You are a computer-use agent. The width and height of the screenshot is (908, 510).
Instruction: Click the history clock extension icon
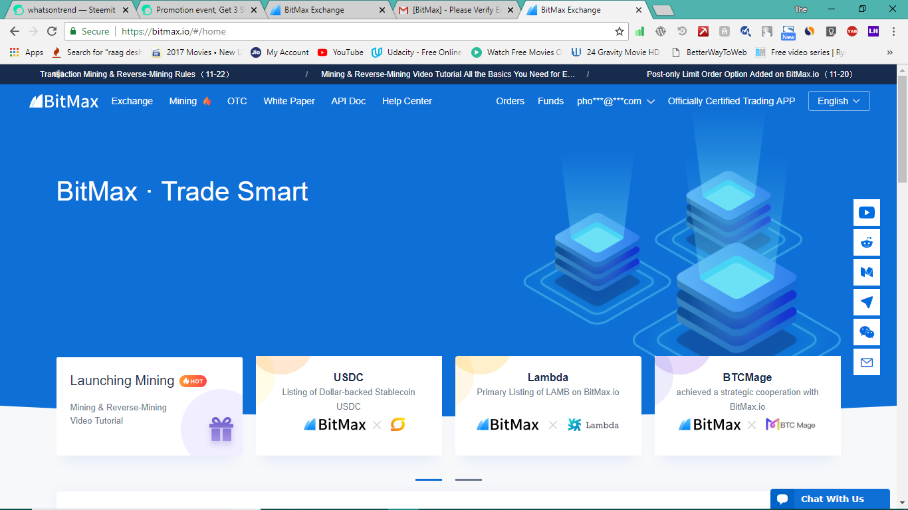[682, 31]
